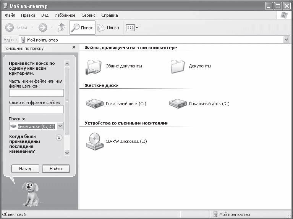Click the file name search field

click(x=36, y=93)
